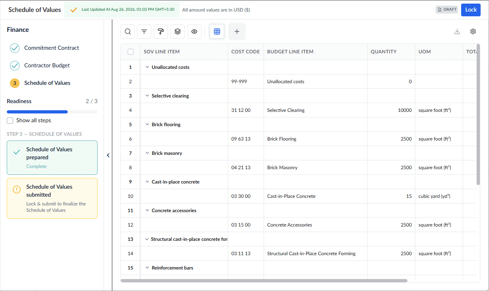
Task: Click the horizontal table scrollbar
Action: 264,281
